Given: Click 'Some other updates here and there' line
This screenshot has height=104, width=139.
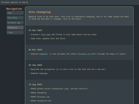Looking at the screenshot, I should tap(47, 39).
